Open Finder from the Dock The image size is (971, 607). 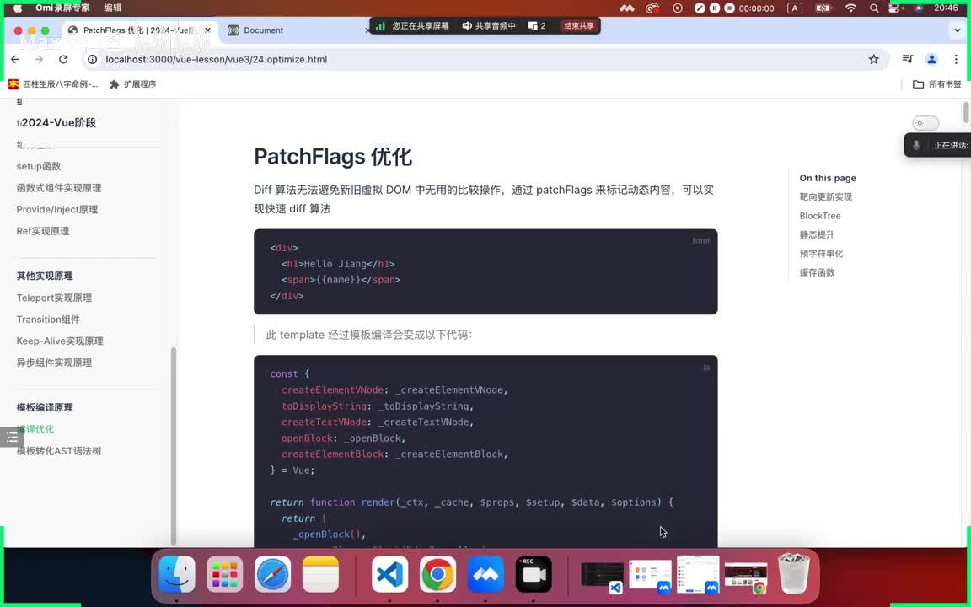point(177,574)
